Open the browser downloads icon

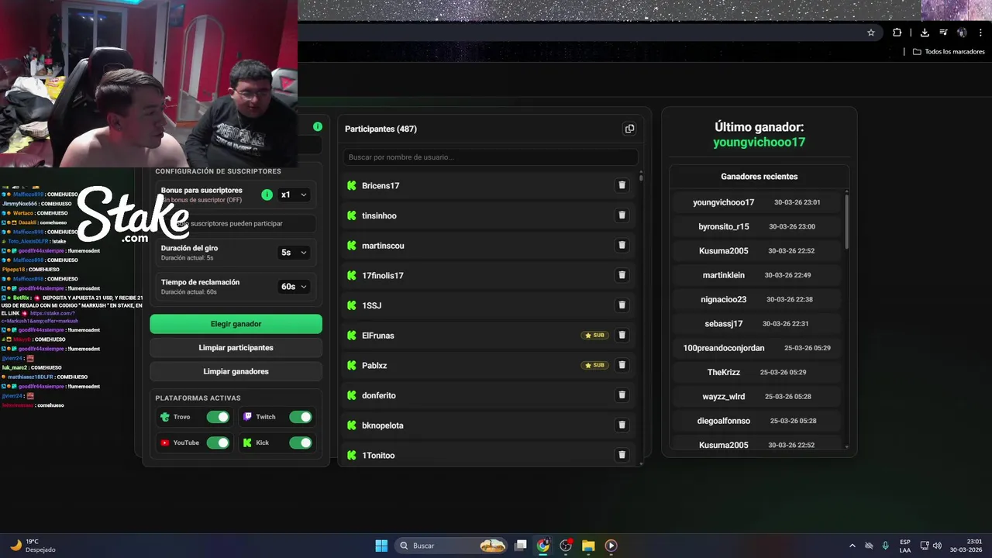point(925,33)
